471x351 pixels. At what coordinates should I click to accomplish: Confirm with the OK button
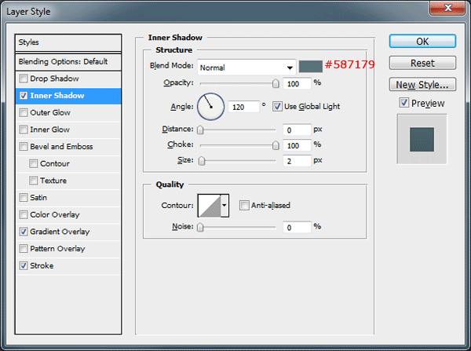tap(422, 41)
